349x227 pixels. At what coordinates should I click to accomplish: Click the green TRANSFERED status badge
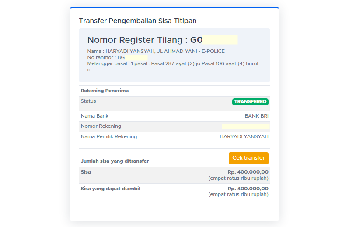point(250,102)
